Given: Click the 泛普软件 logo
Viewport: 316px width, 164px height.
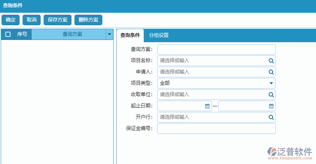Looking at the screenshot, I should (x=290, y=153).
